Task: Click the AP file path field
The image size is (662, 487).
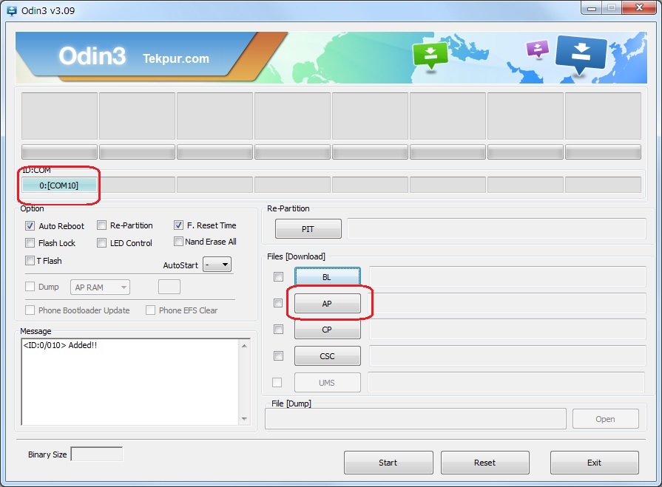Action: (507, 304)
